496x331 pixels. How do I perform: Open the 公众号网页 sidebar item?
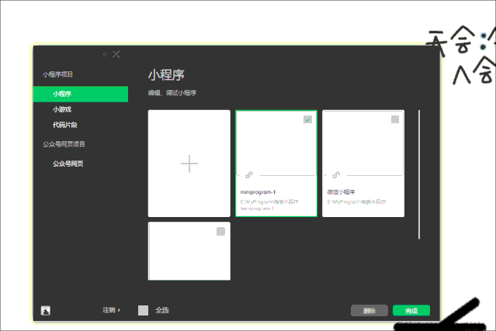coord(68,164)
